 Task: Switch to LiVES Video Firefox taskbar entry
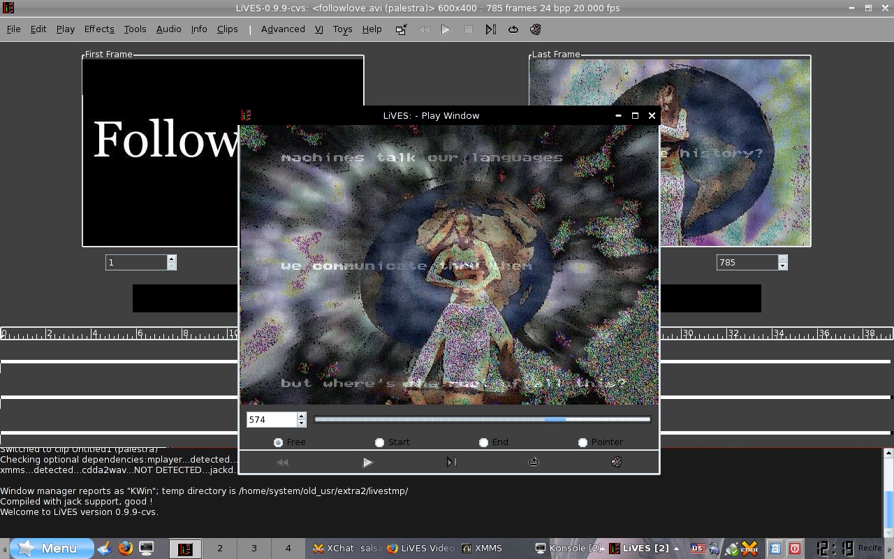[421, 549]
